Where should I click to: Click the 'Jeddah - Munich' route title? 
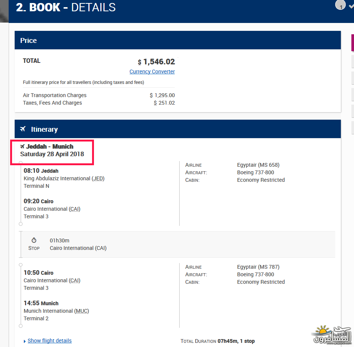pos(50,146)
